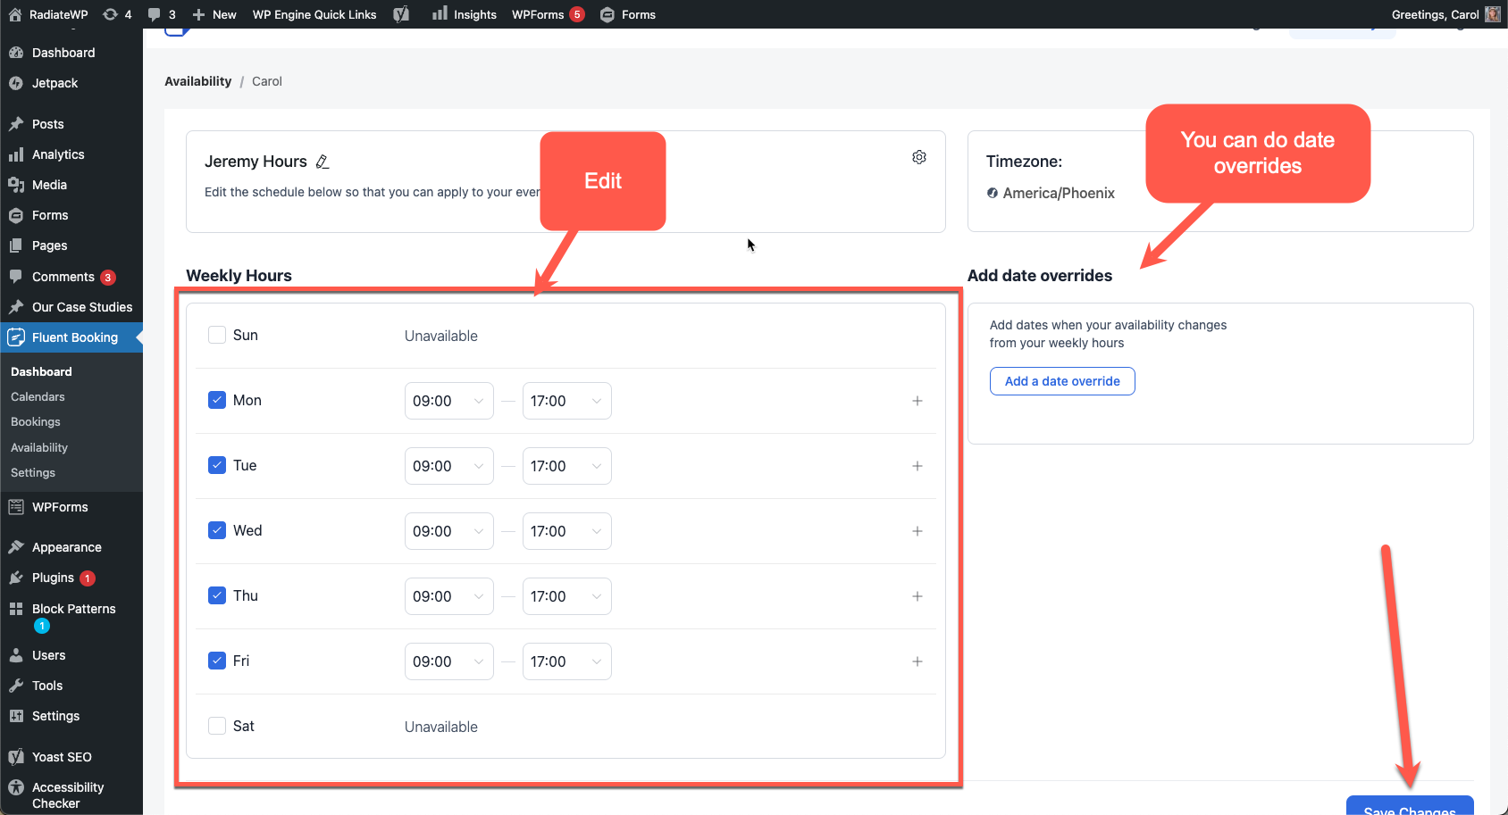The image size is (1508, 815).
Task: Add a time slot for Wed
Action: 917,531
